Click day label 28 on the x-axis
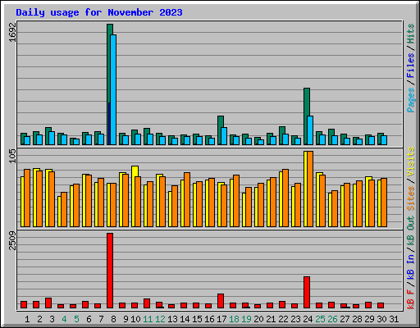The image size is (420, 328). point(357,319)
